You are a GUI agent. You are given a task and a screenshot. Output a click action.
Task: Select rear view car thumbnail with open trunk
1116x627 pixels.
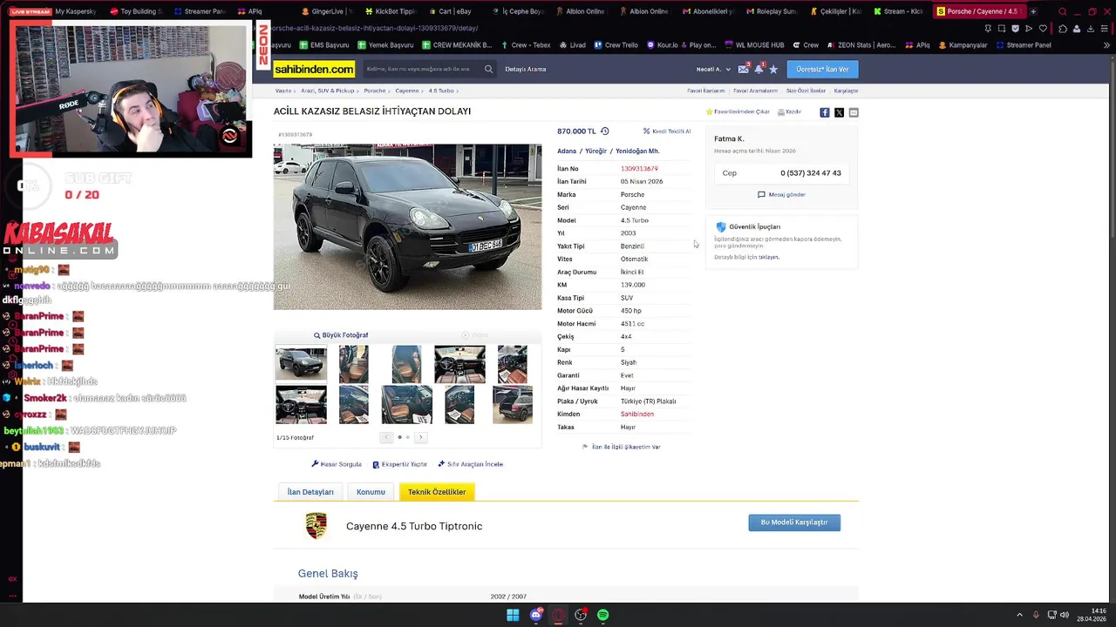pos(512,405)
